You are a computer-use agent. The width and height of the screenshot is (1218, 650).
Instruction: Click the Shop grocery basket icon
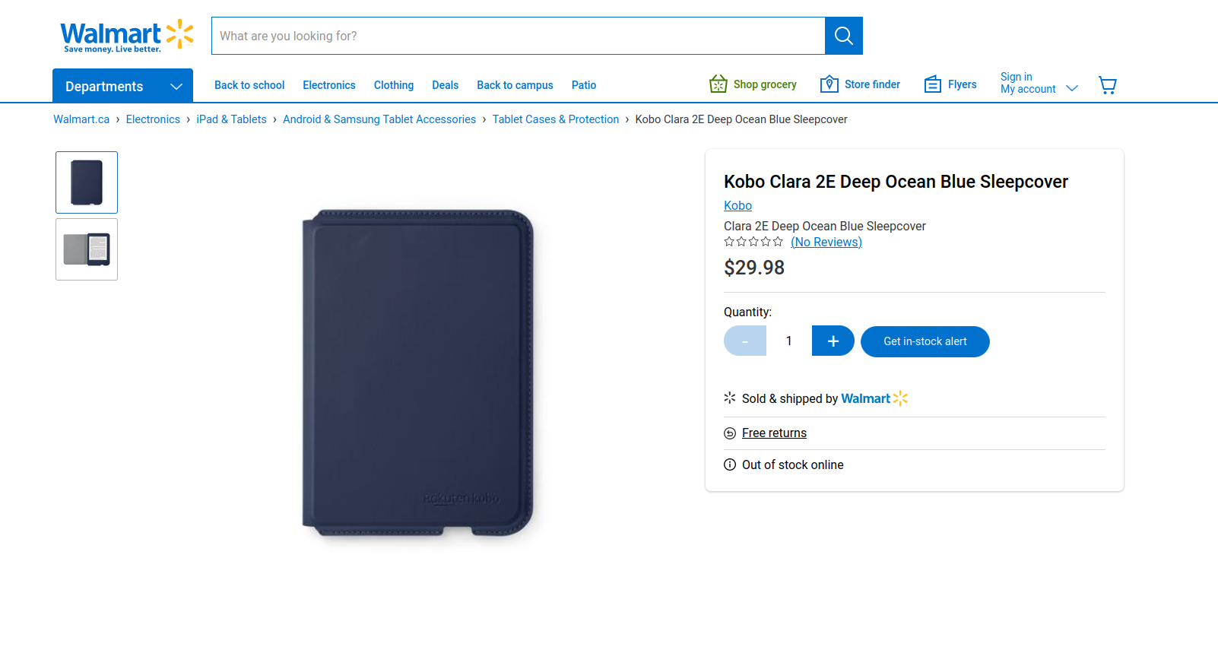[718, 84]
